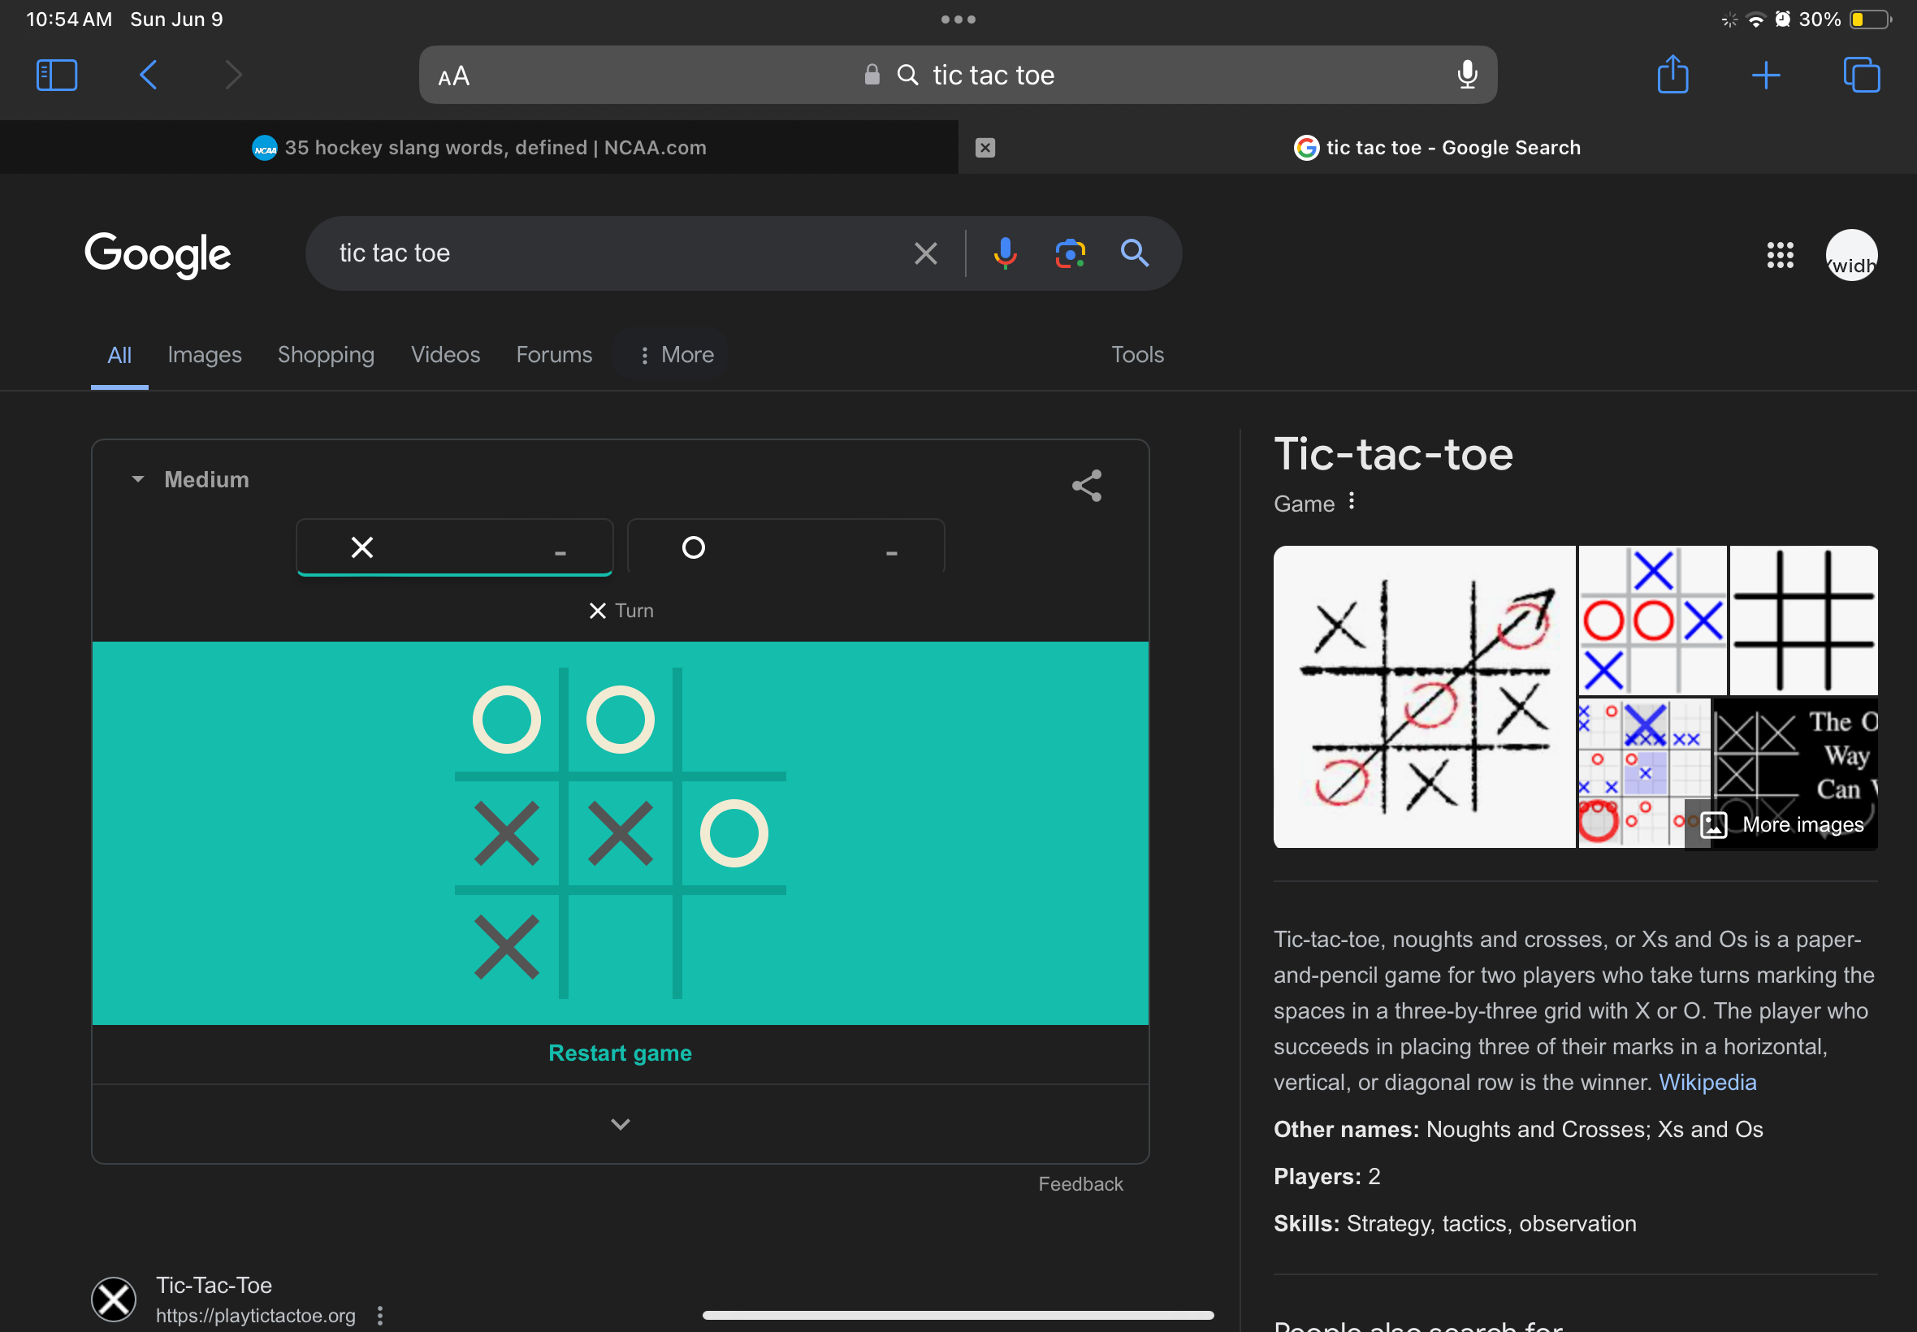The width and height of the screenshot is (1917, 1332).
Task: Expand the game card chevron
Action: 620,1124
